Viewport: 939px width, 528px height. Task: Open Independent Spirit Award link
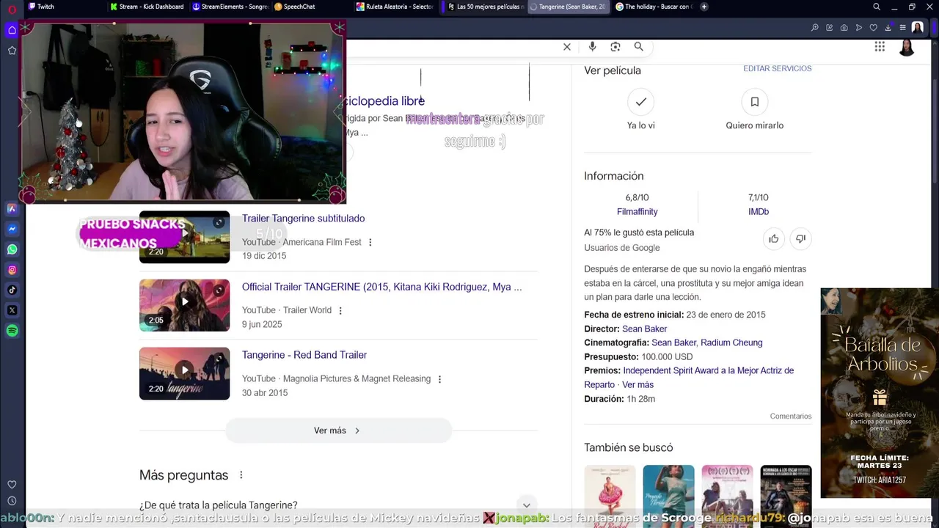[x=689, y=377]
